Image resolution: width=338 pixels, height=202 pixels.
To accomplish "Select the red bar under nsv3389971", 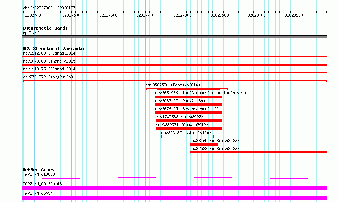I will tap(189, 128).
